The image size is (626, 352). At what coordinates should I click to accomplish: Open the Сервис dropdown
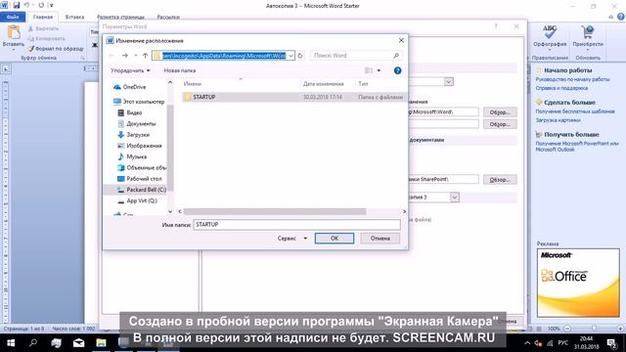tap(292, 239)
